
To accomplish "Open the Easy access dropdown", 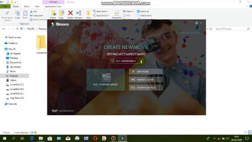I will [x=101, y=15].
